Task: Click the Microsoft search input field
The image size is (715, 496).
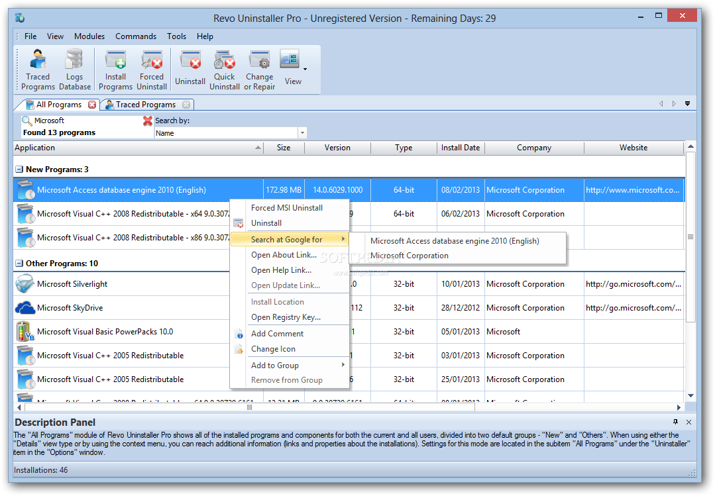Action: pyautogui.click(x=87, y=121)
